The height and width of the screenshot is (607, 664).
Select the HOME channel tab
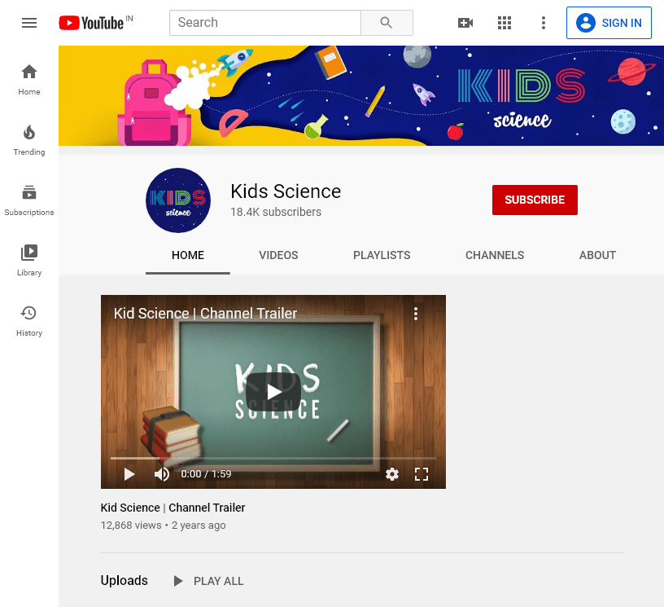[188, 255]
